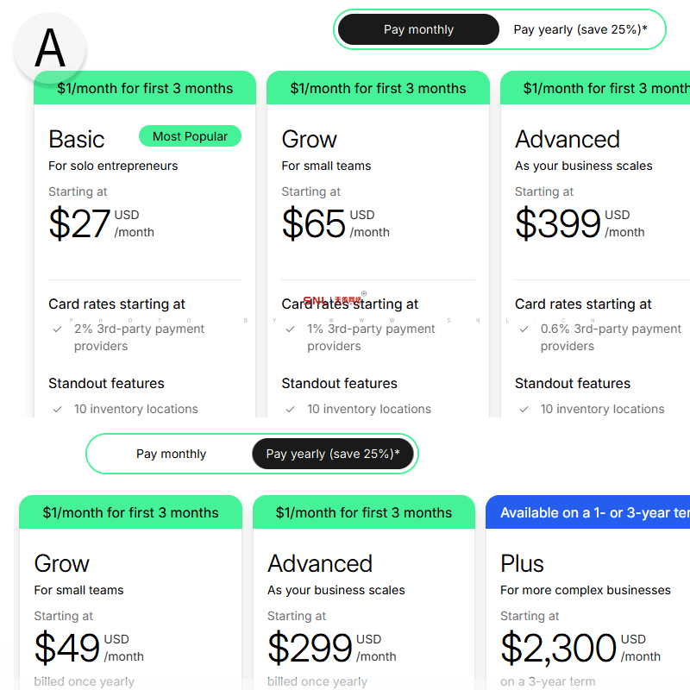Switch to Pay yearly (save 25%) at top
This screenshot has height=690, width=690.
pyautogui.click(x=581, y=29)
